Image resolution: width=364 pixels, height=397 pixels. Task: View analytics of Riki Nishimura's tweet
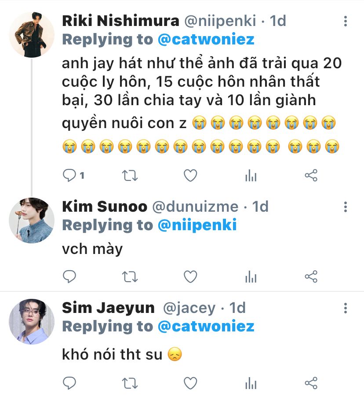251,176
